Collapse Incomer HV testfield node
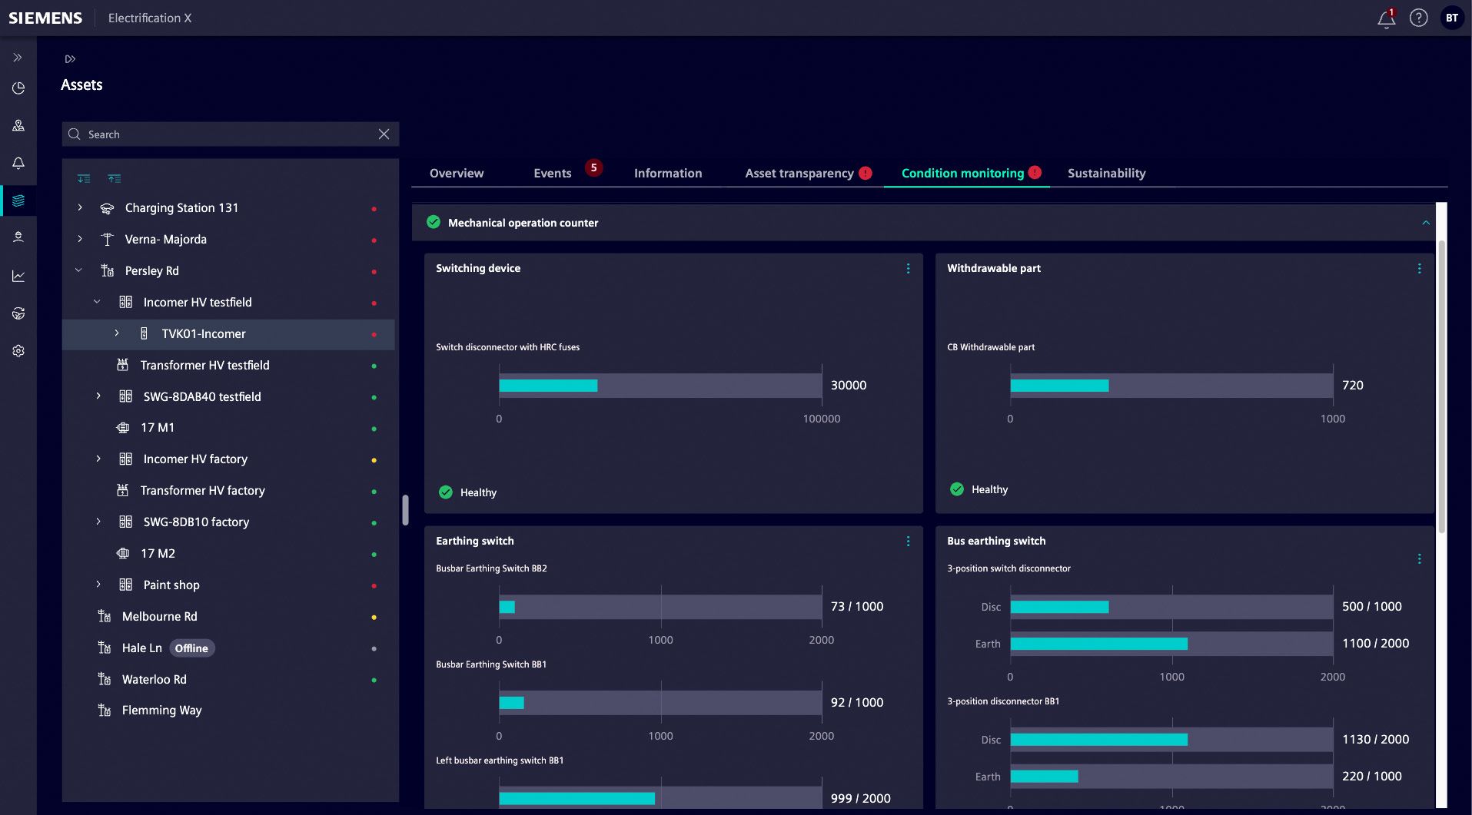This screenshot has width=1472, height=815. tap(97, 302)
